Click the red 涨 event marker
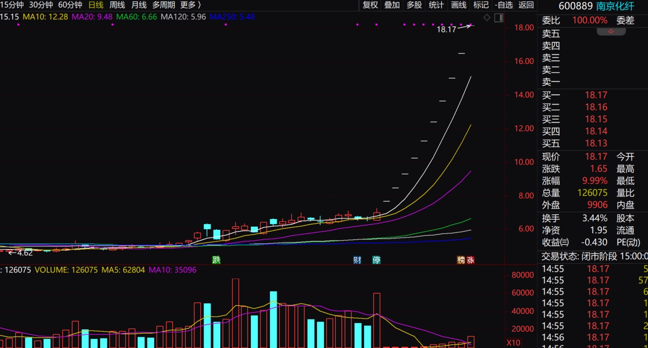The height and width of the screenshot is (348, 648). pyautogui.click(x=470, y=260)
